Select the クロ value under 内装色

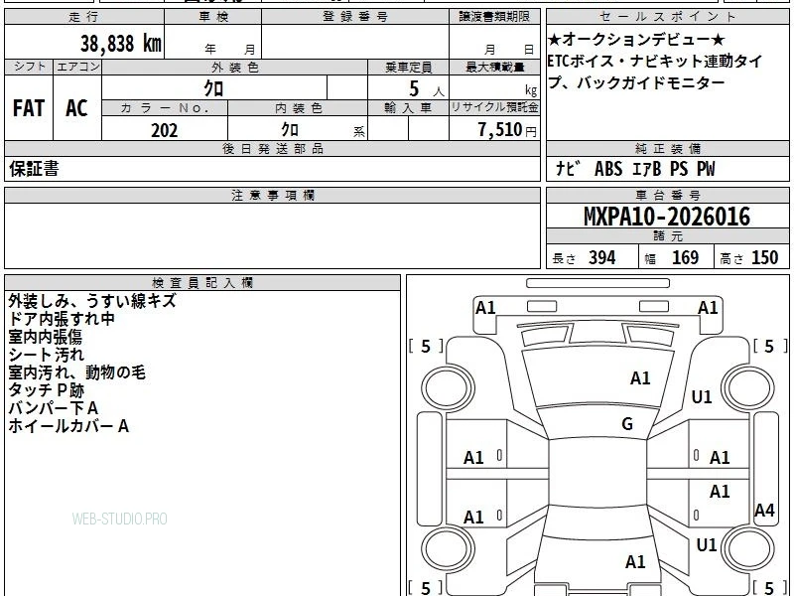[x=290, y=130]
